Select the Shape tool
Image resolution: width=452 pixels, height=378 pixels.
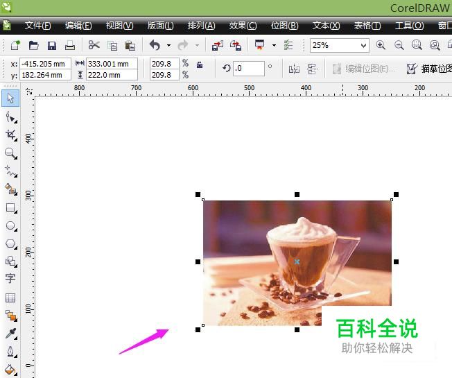[x=11, y=117]
